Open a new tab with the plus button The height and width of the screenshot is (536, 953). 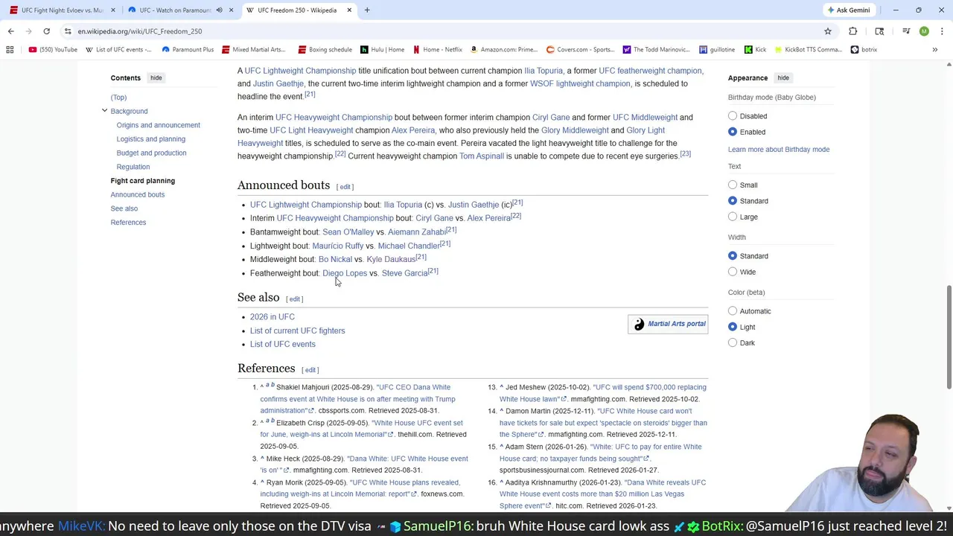click(367, 10)
